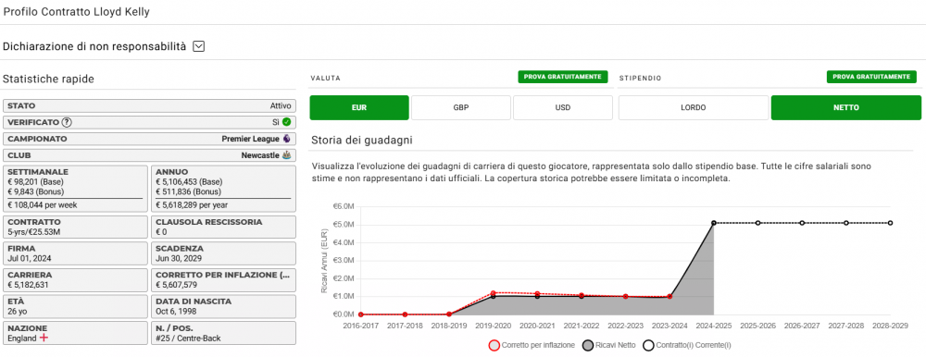Screen dimensions: 926x357
Task: Click Prova Gratuitamente button next to Valuta
Action: point(563,77)
